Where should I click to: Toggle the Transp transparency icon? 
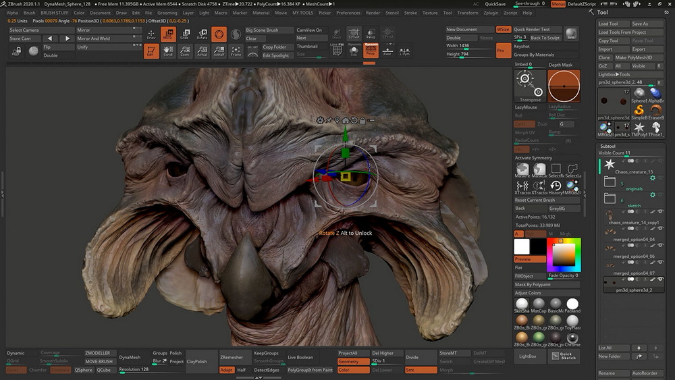pos(371,34)
